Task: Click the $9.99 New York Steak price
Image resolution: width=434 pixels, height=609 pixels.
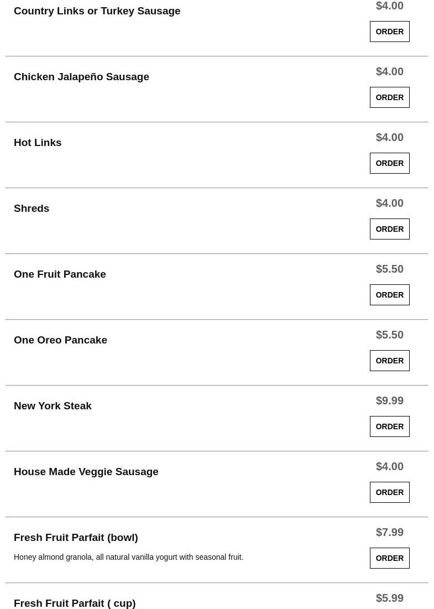Action: point(389,400)
